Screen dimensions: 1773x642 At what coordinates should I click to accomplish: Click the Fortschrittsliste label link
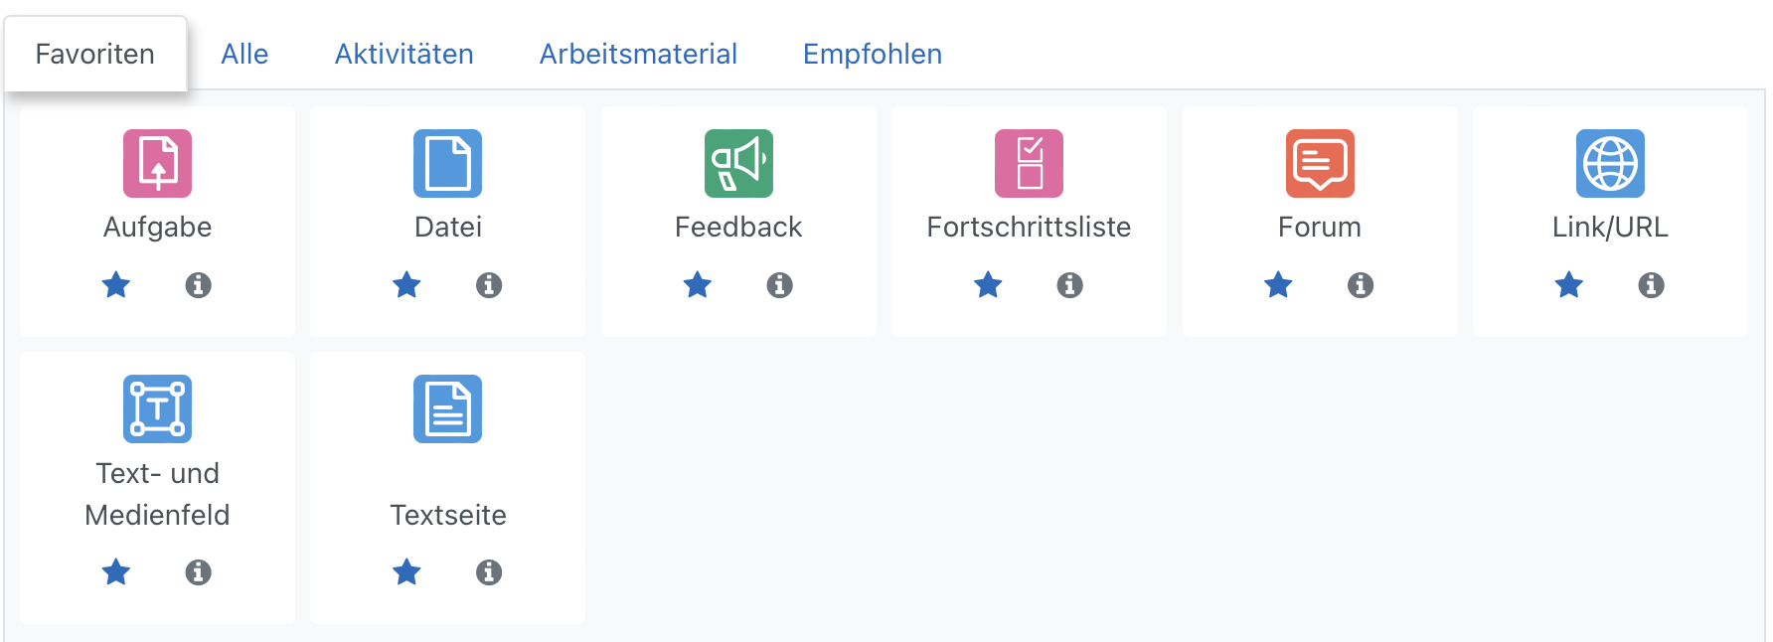[x=1029, y=228]
